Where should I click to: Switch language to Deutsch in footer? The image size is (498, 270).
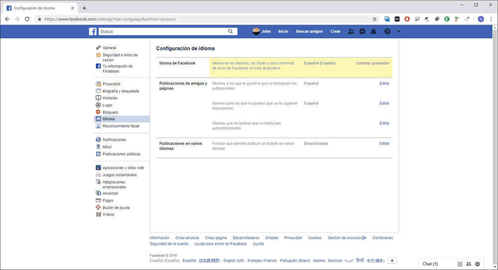click(x=335, y=261)
